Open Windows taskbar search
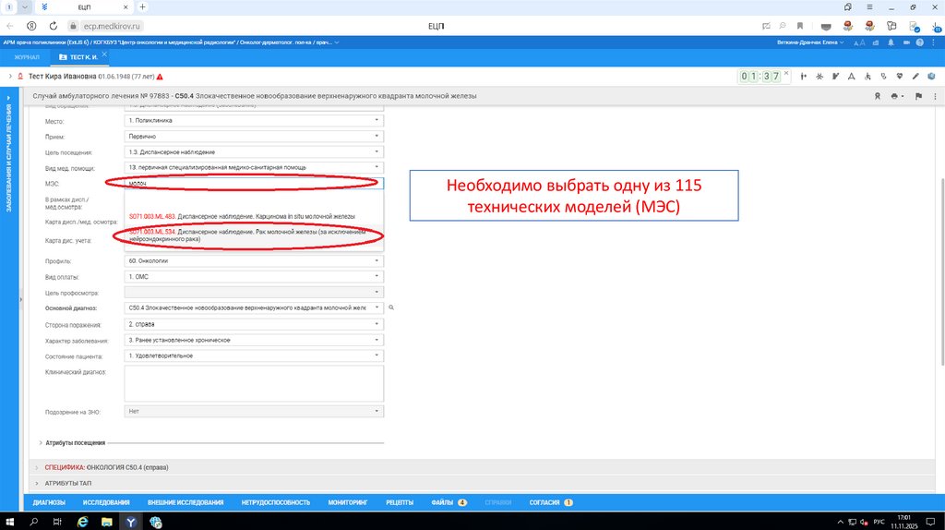This screenshot has height=530, width=945. (33, 523)
